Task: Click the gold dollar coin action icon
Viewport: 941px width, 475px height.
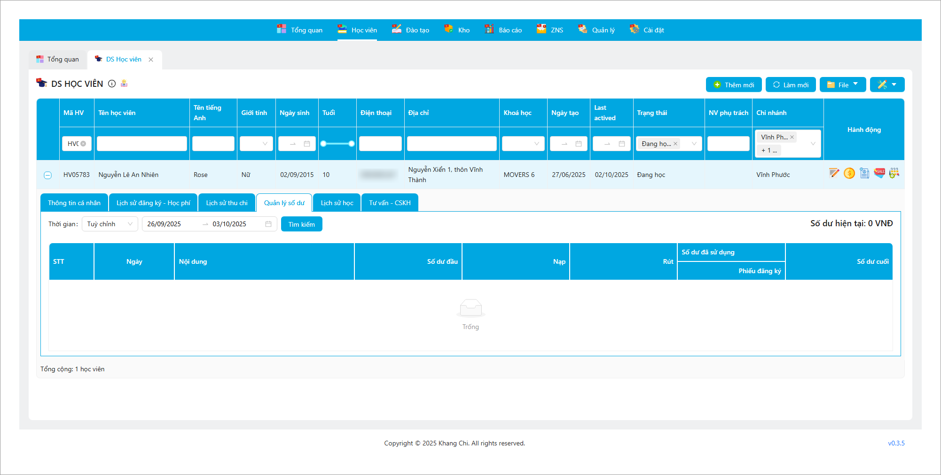Action: (849, 173)
